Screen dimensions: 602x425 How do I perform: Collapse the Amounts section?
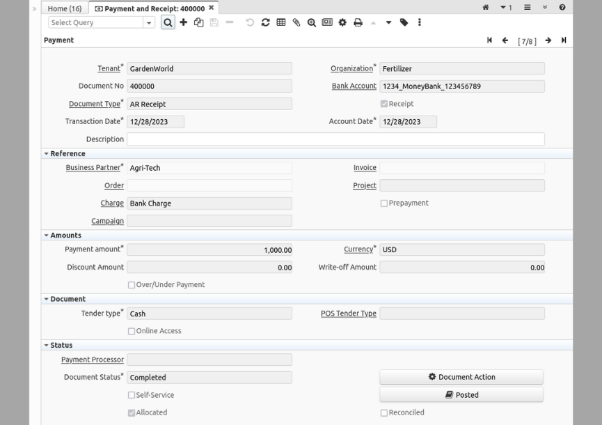pos(46,235)
